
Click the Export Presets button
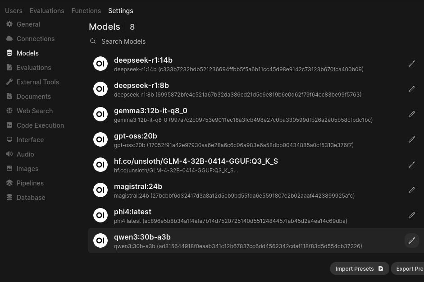coord(410,268)
